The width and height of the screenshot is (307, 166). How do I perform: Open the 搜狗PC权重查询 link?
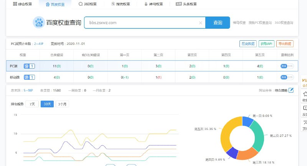(x=260, y=23)
